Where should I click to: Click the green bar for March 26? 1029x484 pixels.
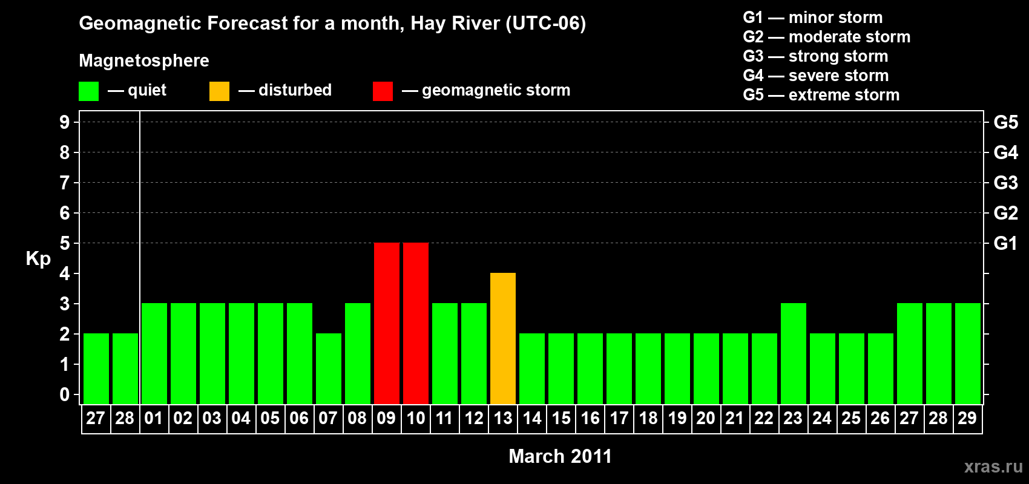(881, 368)
